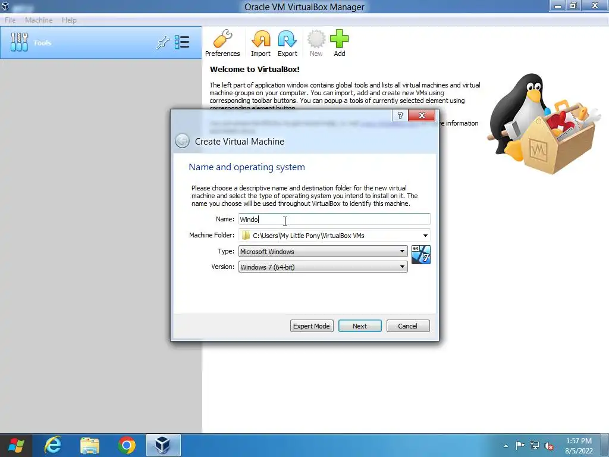Click the pin icon in Tools row
This screenshot has width=609, height=457.
click(x=163, y=42)
